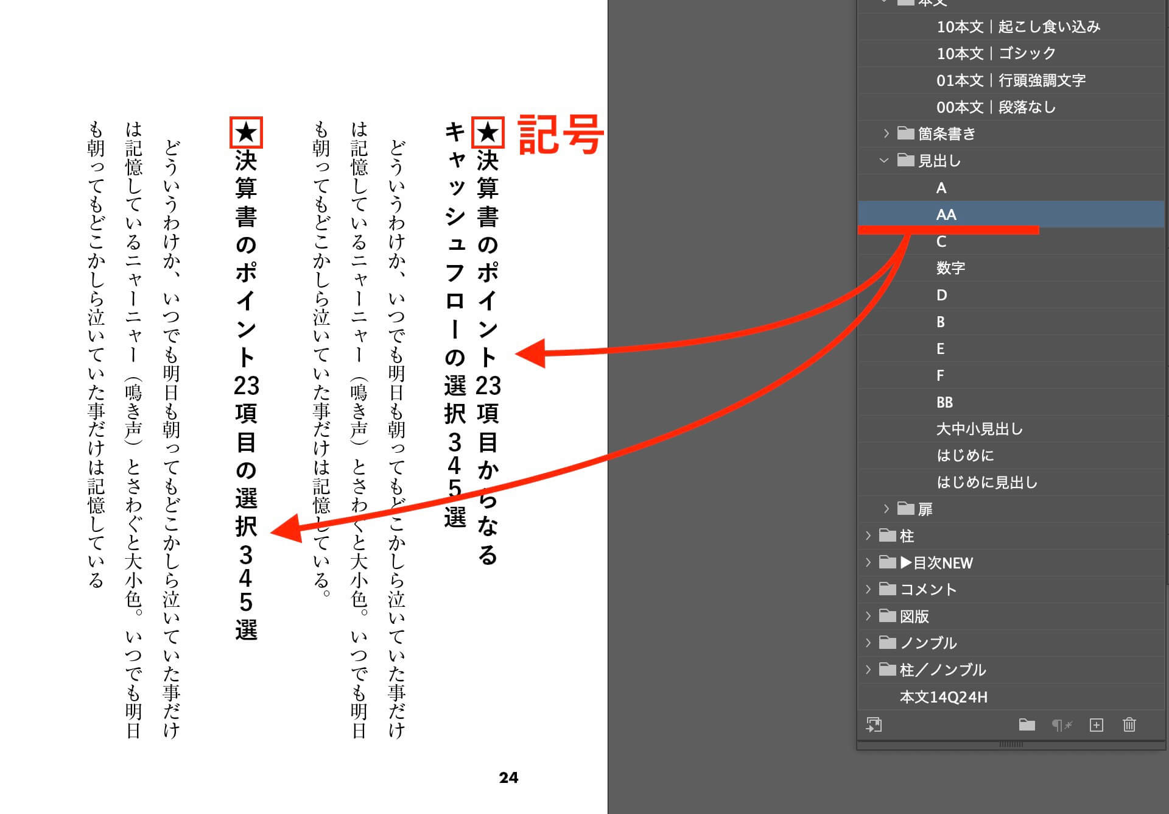1169x814 pixels.
Task: Click the Delete Selected Style trash icon
Action: pos(1129,724)
